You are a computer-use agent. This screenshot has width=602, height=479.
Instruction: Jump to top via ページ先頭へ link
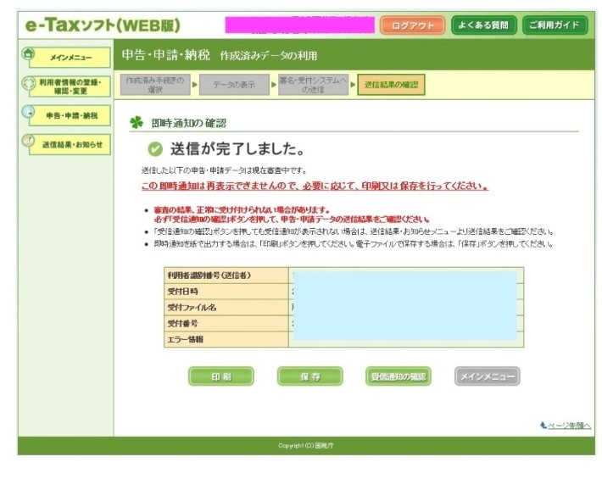(565, 426)
